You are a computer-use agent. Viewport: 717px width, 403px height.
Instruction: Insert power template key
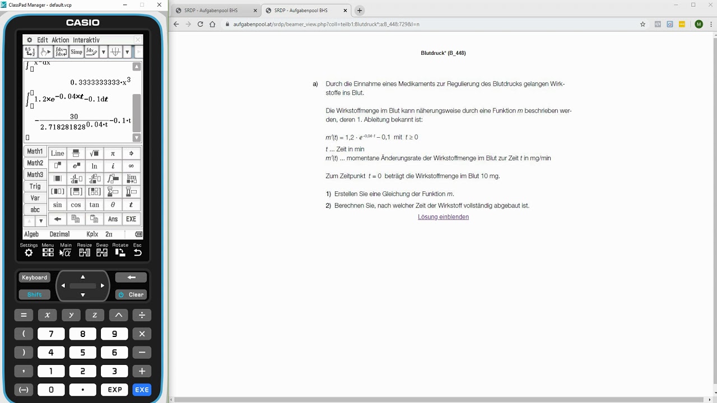[x=58, y=166]
